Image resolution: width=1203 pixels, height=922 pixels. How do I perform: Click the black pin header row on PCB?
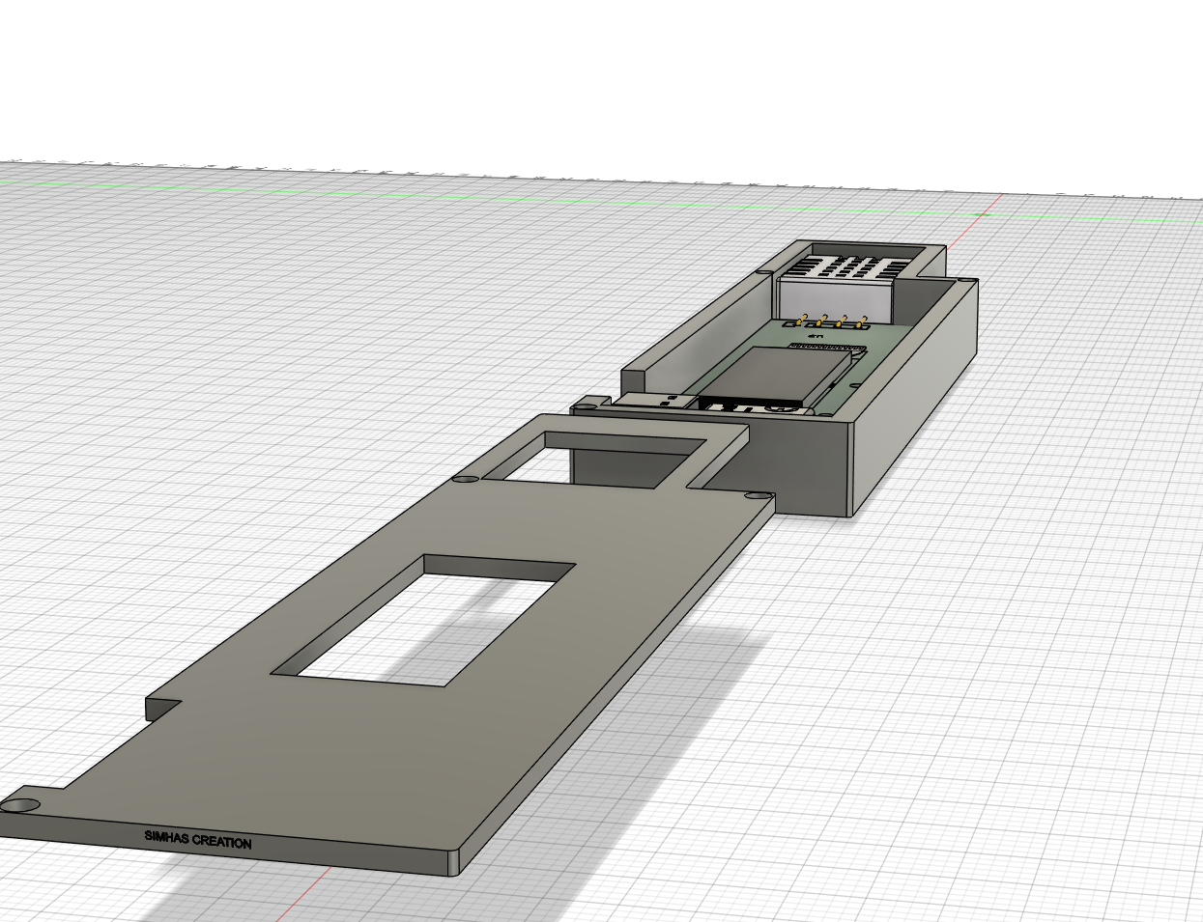827,346
